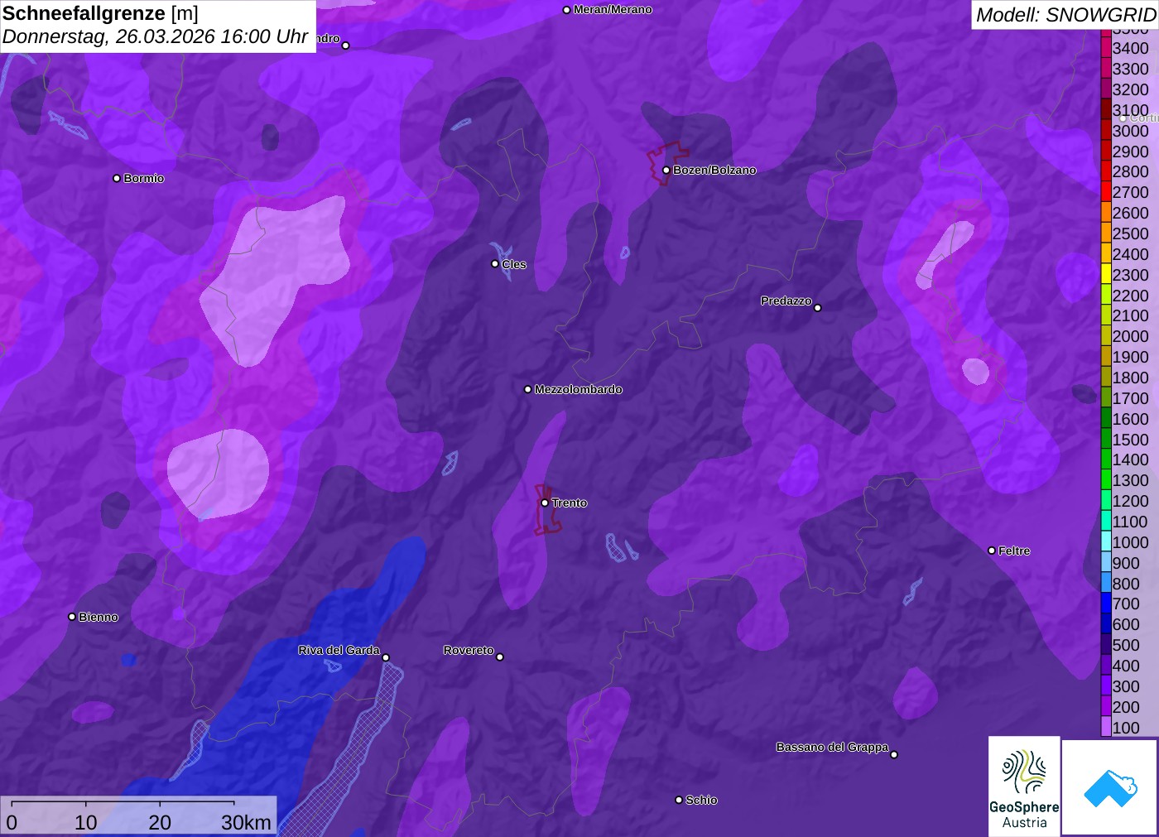Image resolution: width=1159 pixels, height=837 pixels.
Task: Pick the 3400 m legend swatch
Action: [x=1106, y=48]
